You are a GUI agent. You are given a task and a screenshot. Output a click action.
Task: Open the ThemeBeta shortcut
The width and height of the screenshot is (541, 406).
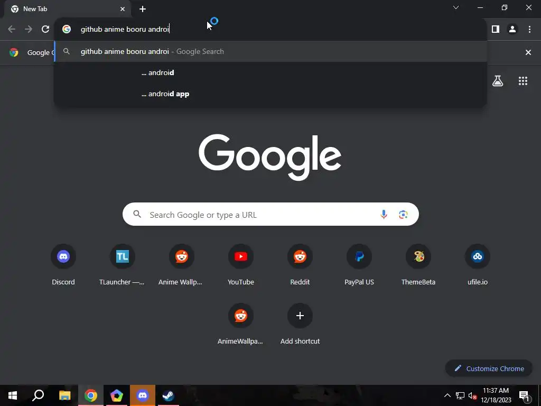(418, 265)
